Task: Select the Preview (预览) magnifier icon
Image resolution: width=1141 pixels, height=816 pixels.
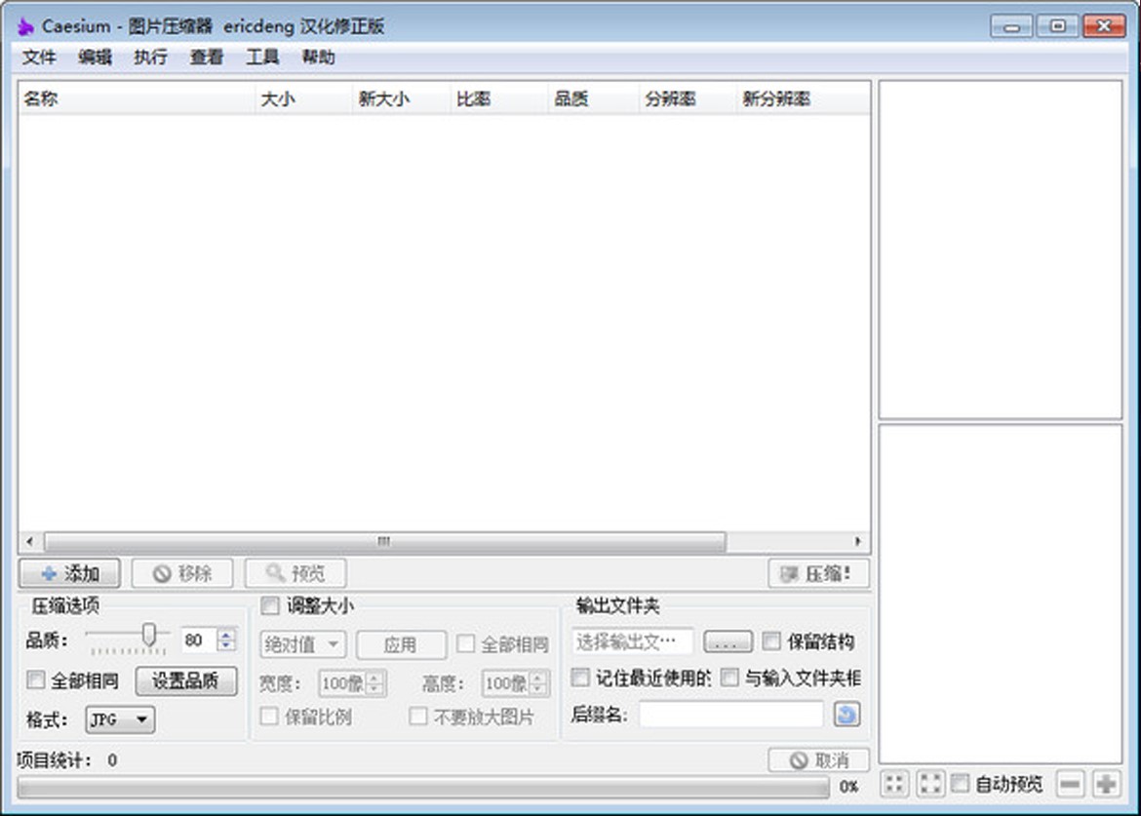Action: (x=270, y=572)
